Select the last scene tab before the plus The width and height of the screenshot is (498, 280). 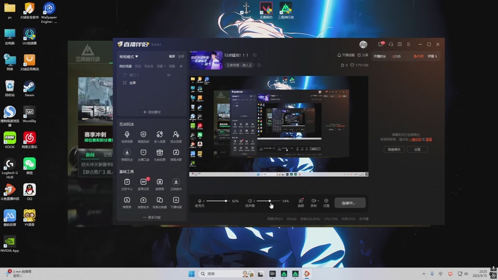(172, 67)
